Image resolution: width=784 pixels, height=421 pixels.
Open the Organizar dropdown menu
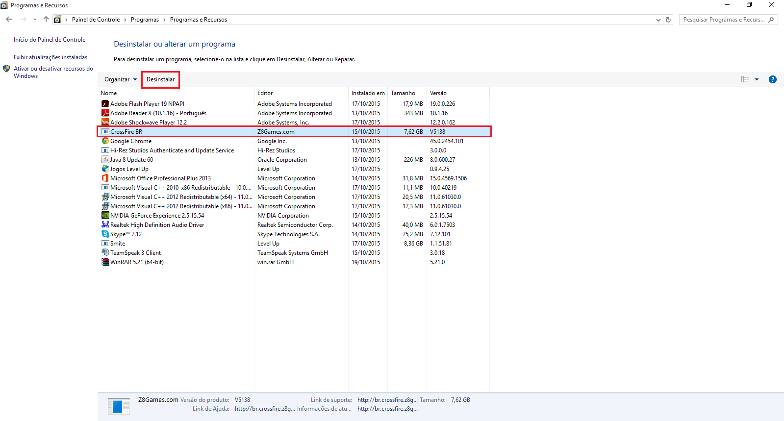click(121, 79)
